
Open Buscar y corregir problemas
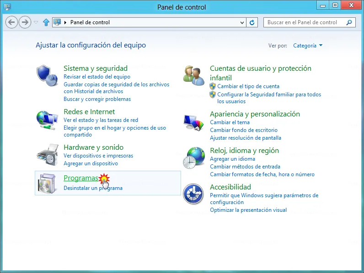pyautogui.click(x=97, y=99)
